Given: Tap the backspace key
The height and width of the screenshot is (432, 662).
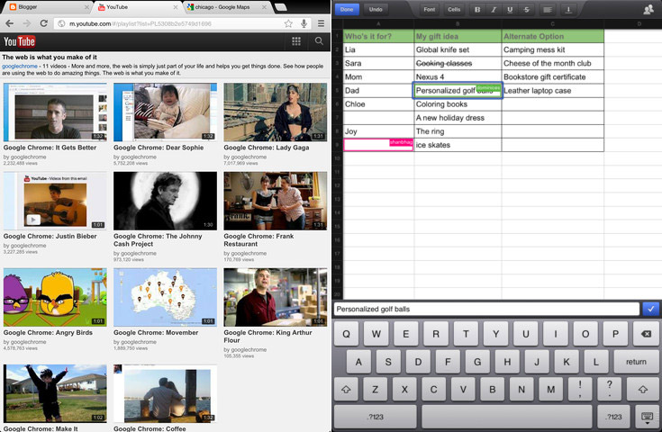Looking at the screenshot, I should (x=646, y=334).
